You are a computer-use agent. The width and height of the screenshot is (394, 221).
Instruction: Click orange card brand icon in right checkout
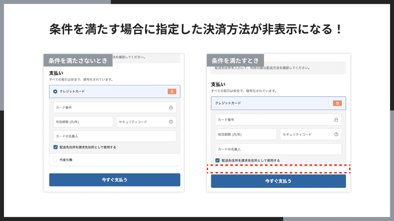pyautogui.click(x=337, y=103)
